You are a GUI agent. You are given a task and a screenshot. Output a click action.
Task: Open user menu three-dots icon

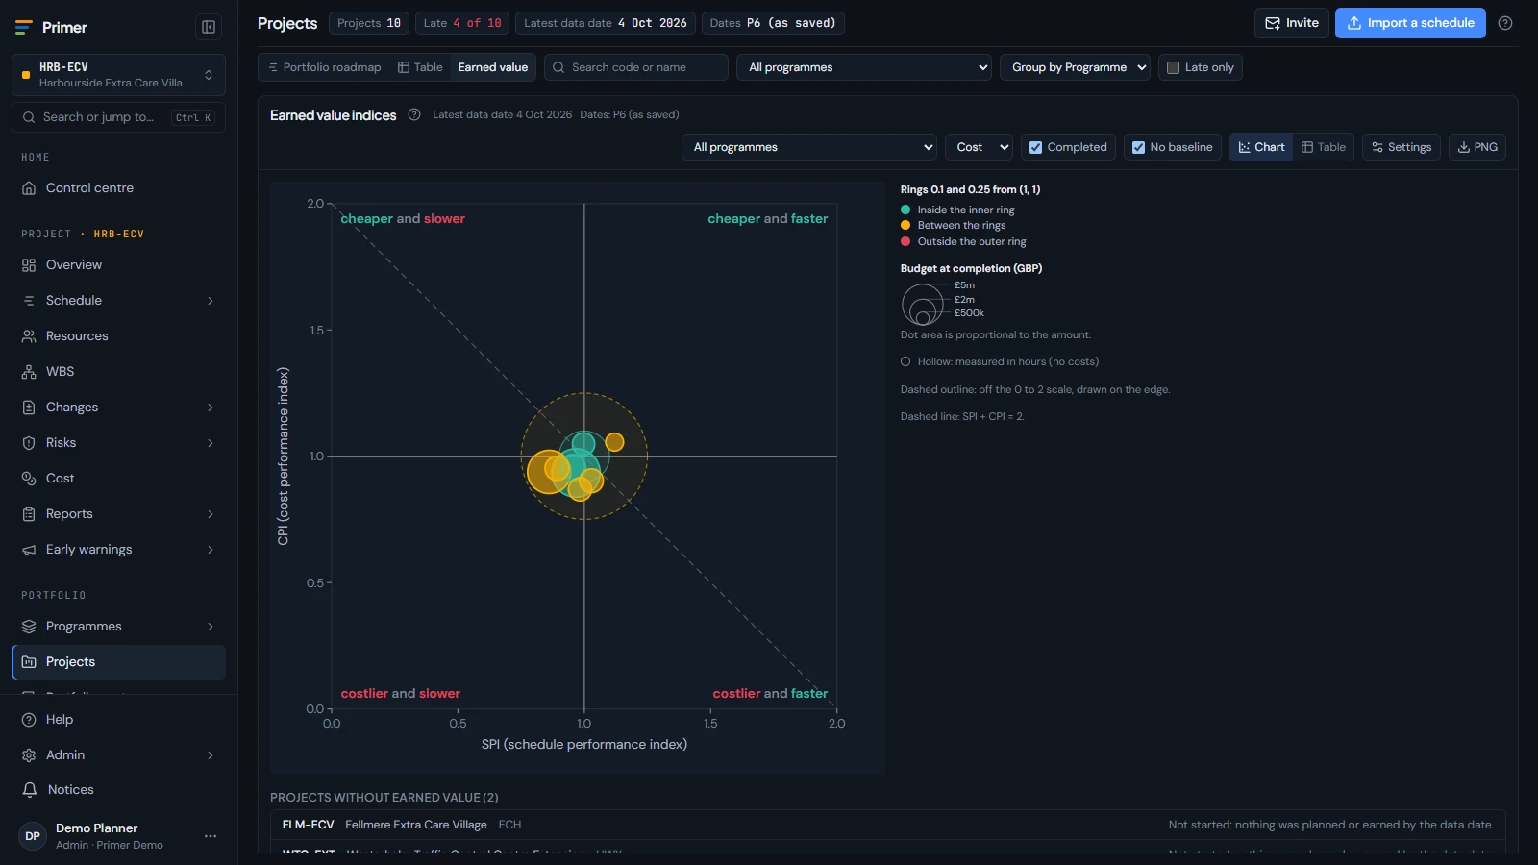[211, 836]
